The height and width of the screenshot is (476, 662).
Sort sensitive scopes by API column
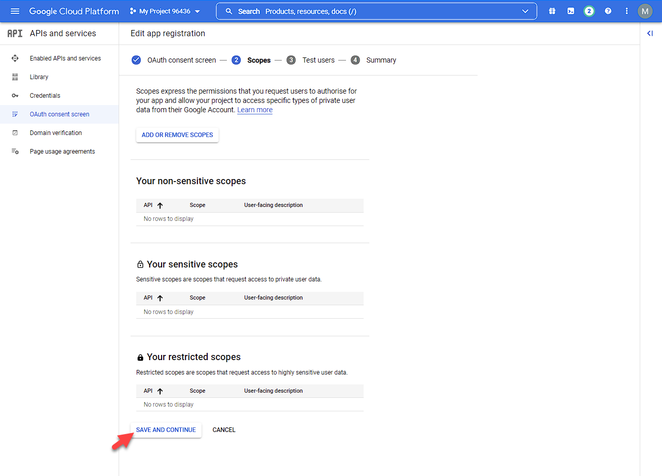pos(153,298)
